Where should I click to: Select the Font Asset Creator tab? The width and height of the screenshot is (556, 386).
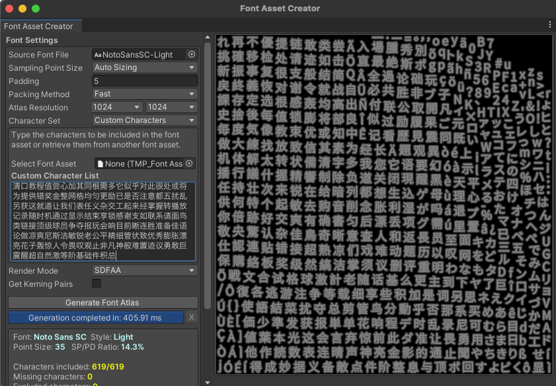pos(41,26)
